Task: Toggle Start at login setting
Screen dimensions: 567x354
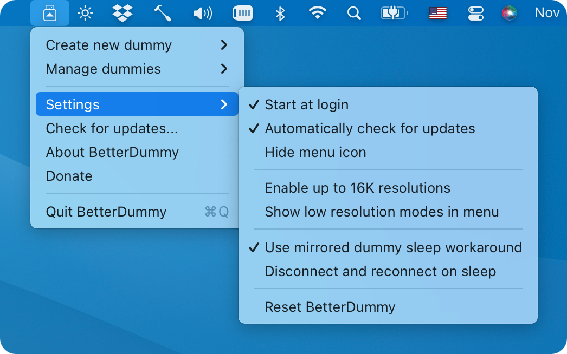Action: (x=388, y=104)
